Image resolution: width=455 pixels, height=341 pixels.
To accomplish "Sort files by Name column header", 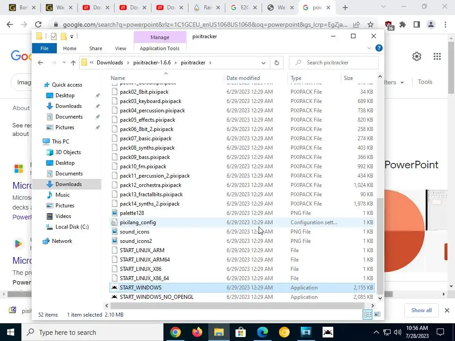I will pyautogui.click(x=117, y=78).
